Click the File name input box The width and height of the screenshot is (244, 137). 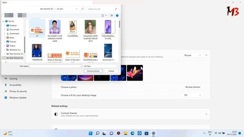[x=55, y=66]
